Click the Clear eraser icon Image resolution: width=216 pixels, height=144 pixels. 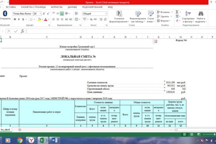177,21
